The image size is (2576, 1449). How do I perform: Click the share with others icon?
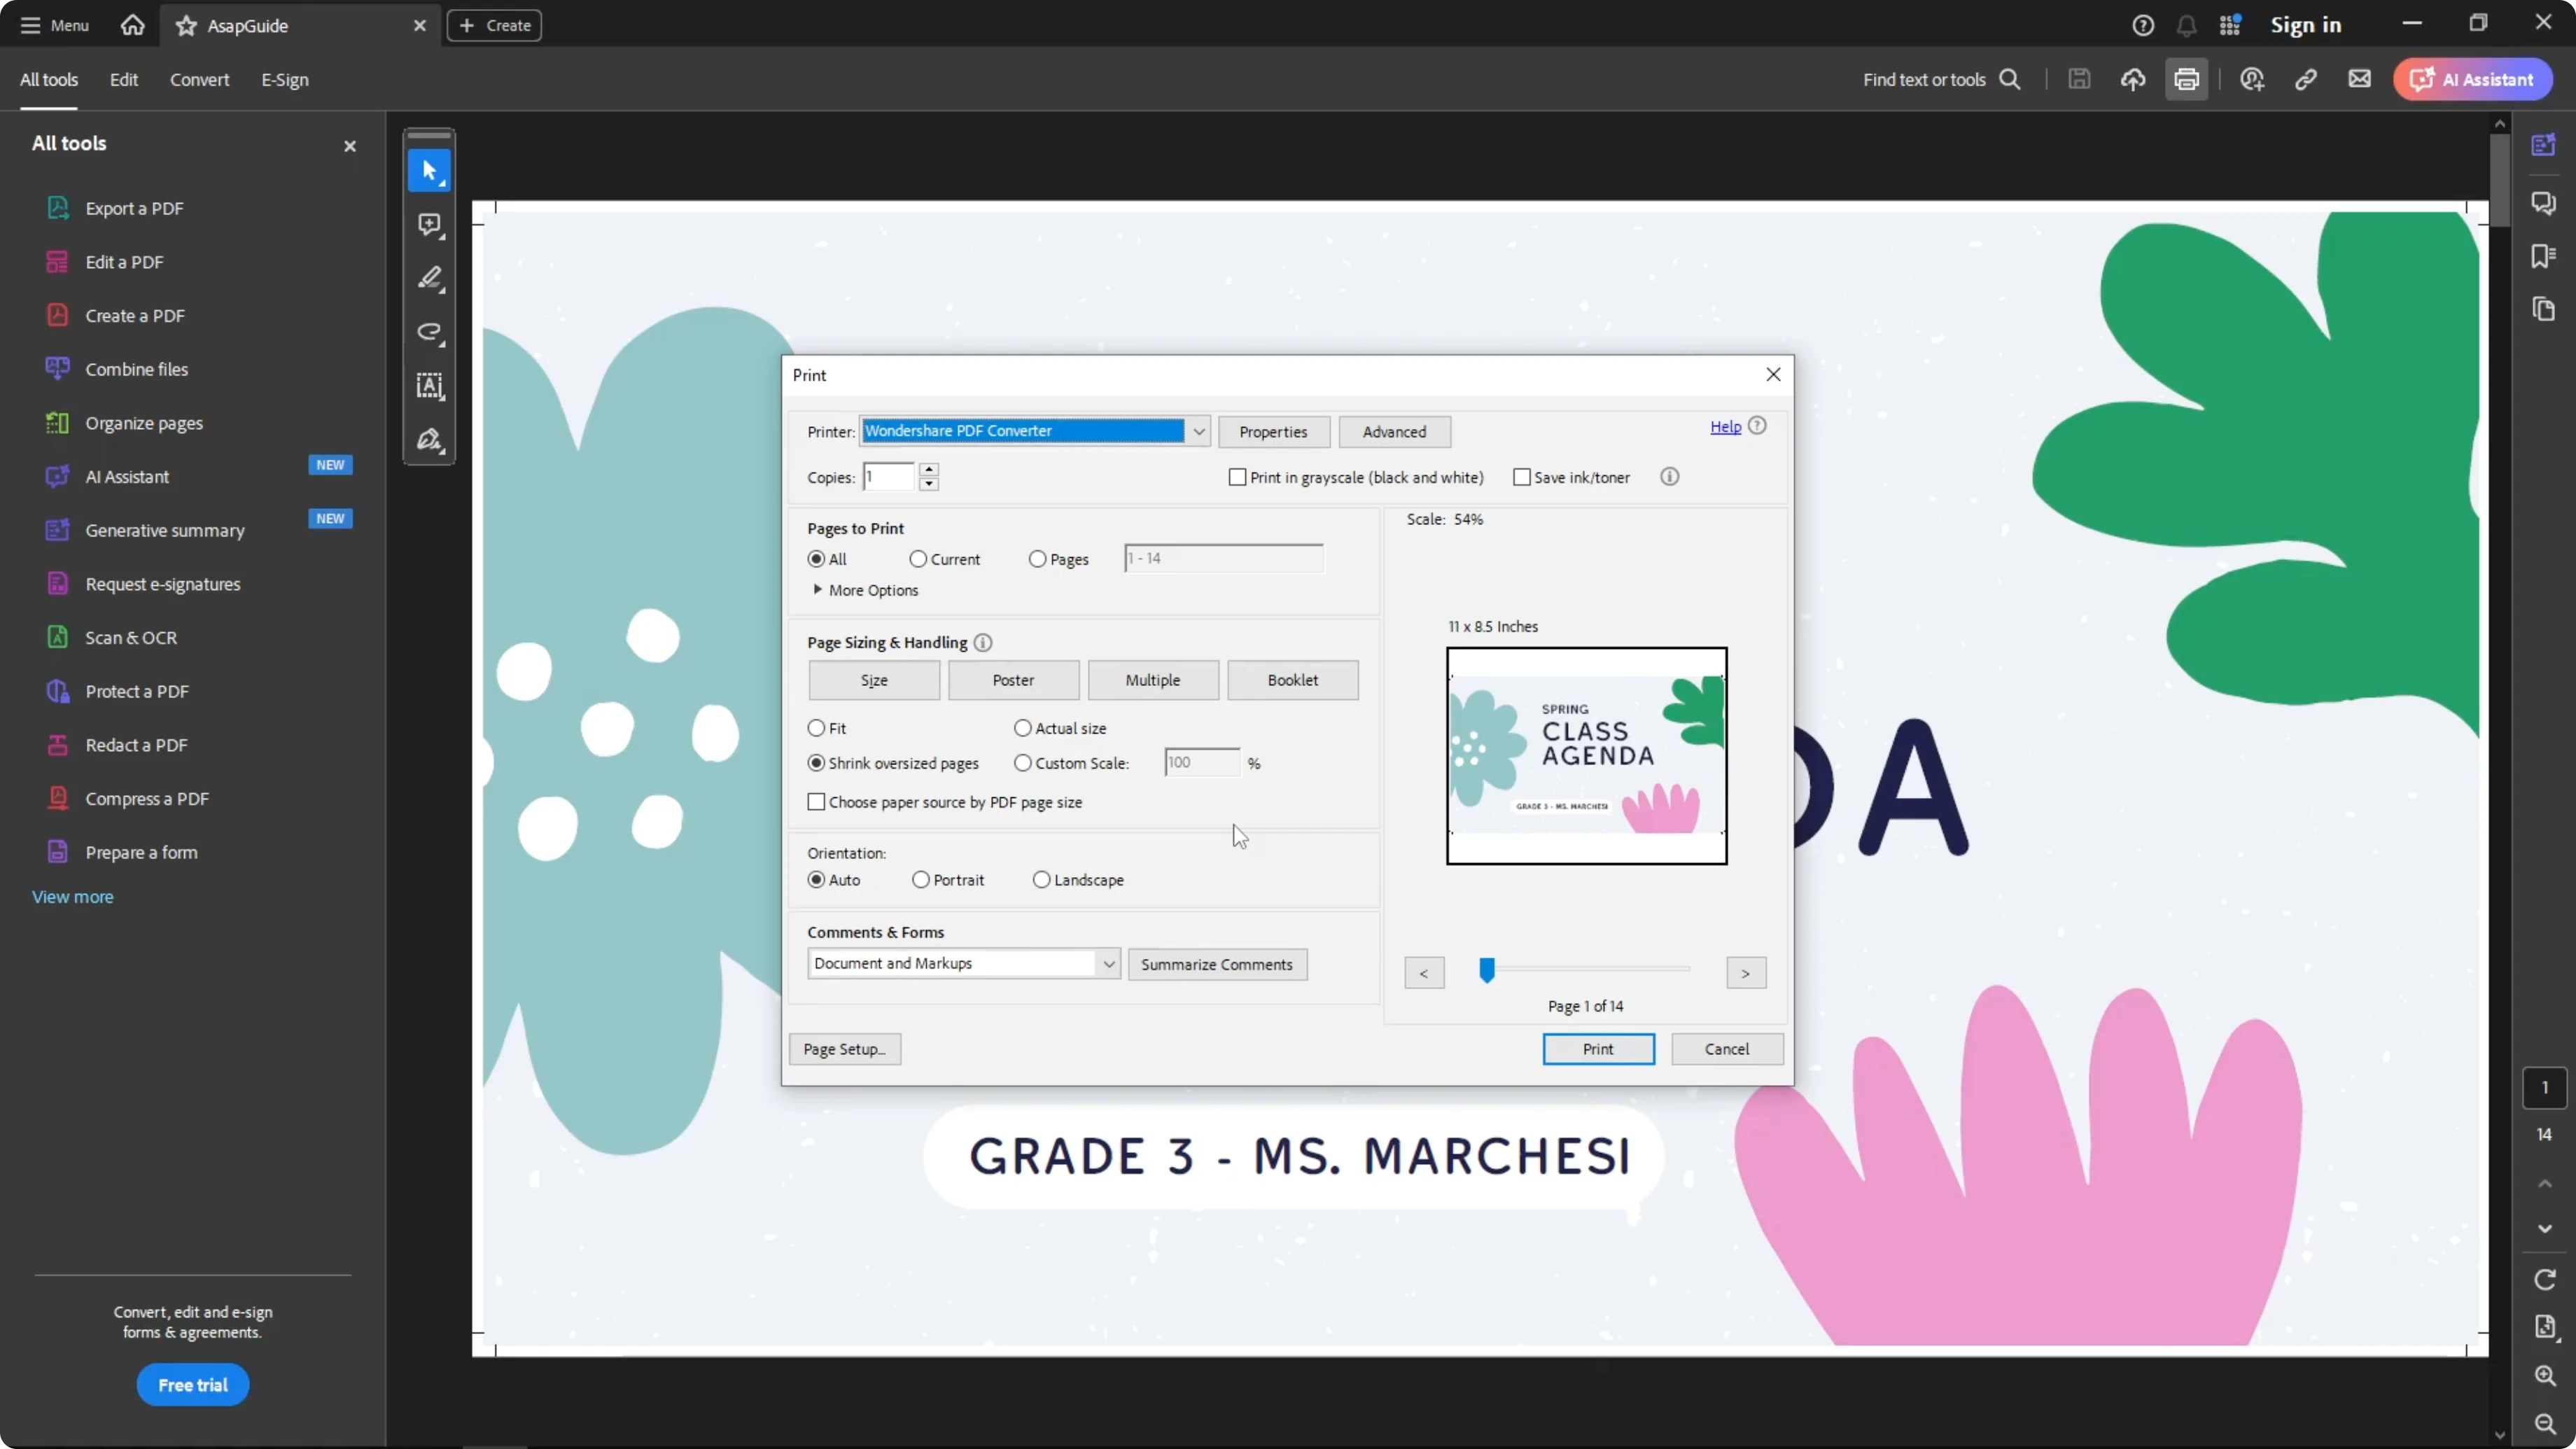click(2252, 80)
